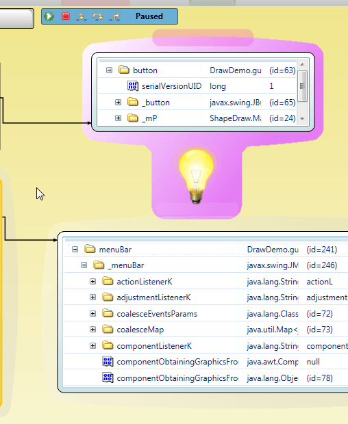348x424 pixels.
Task: Click the (id=241) value cell
Action: point(322,250)
